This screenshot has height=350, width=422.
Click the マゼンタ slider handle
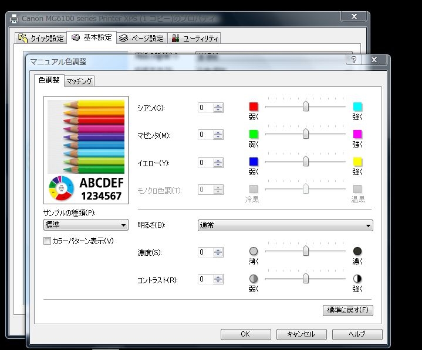[x=305, y=133]
